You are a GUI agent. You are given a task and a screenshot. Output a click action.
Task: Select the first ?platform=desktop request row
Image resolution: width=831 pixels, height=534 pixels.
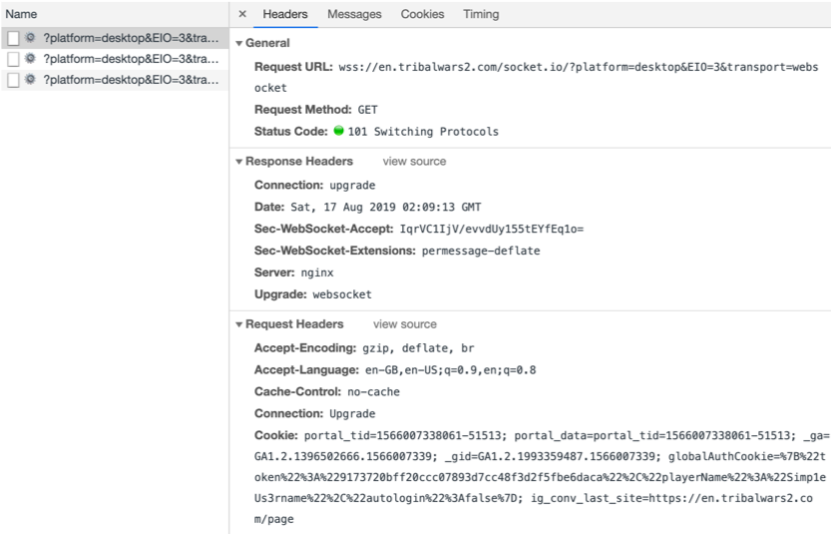115,38
